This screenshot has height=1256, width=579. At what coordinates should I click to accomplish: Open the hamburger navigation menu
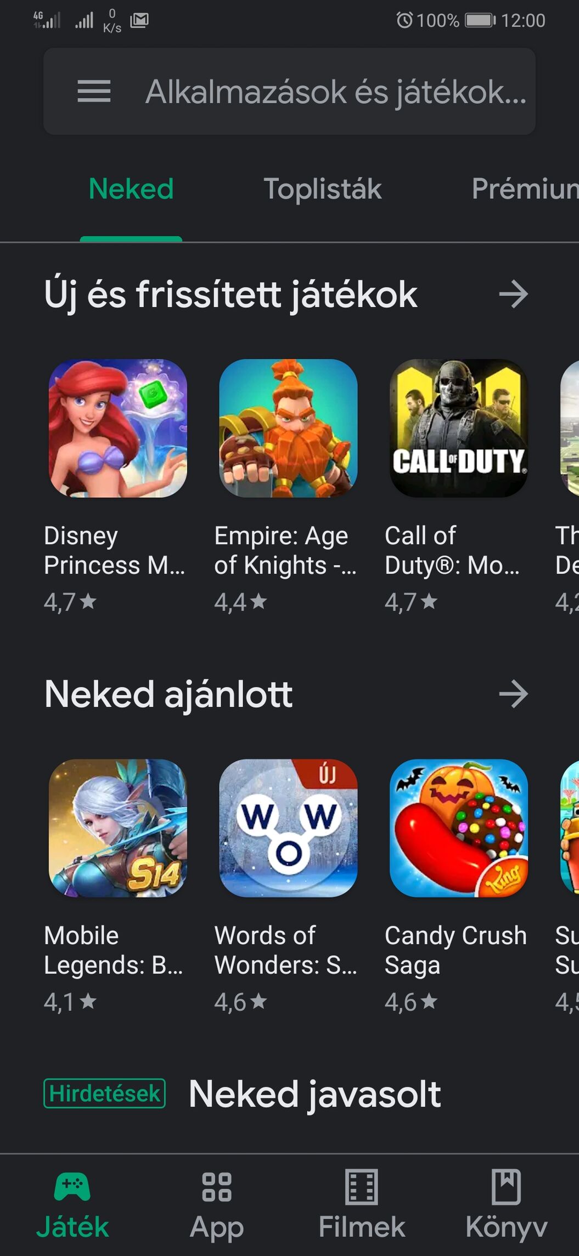(x=94, y=91)
